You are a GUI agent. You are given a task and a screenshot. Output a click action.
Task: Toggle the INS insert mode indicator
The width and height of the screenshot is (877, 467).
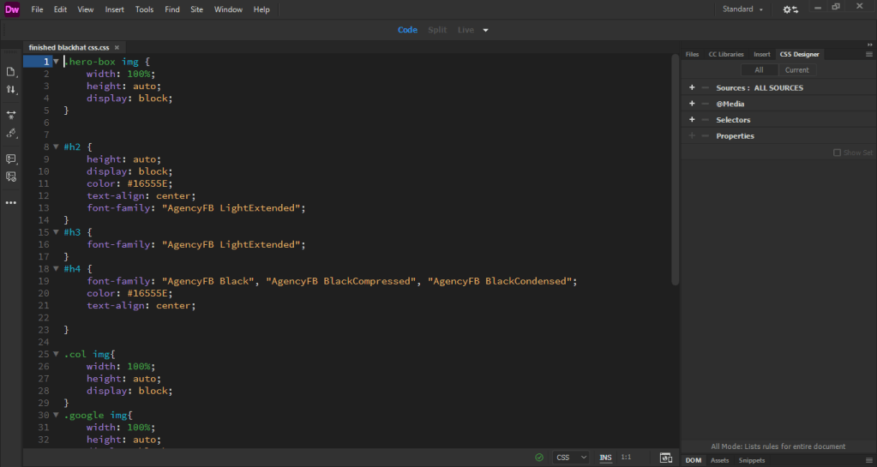pos(605,458)
